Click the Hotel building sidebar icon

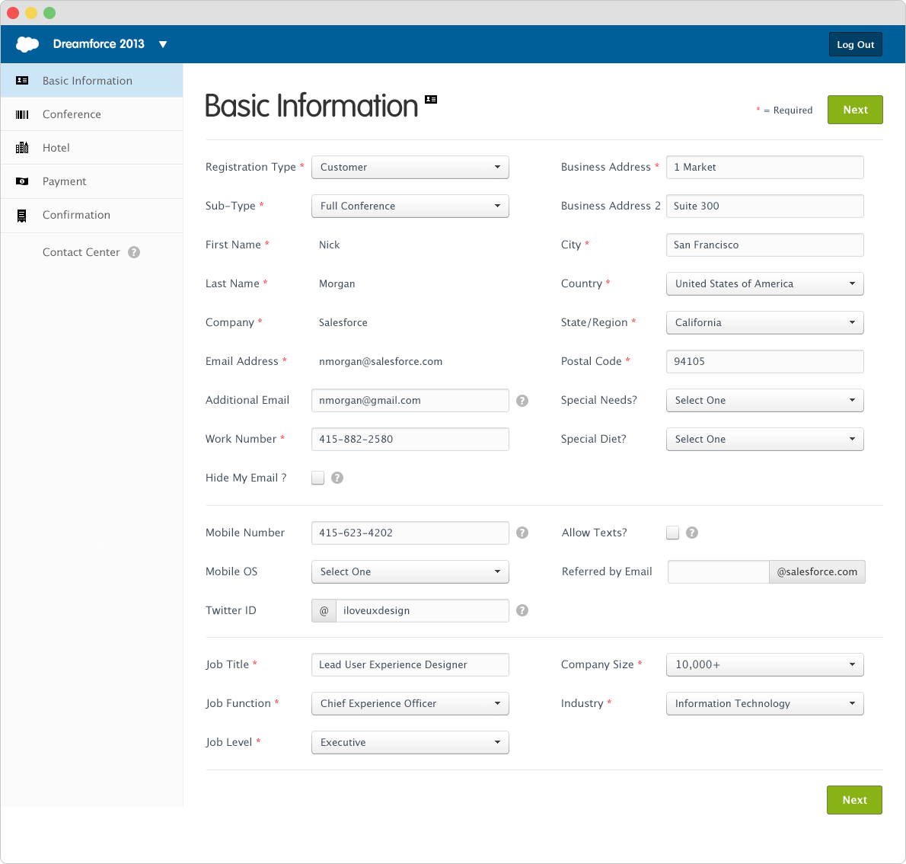click(22, 148)
